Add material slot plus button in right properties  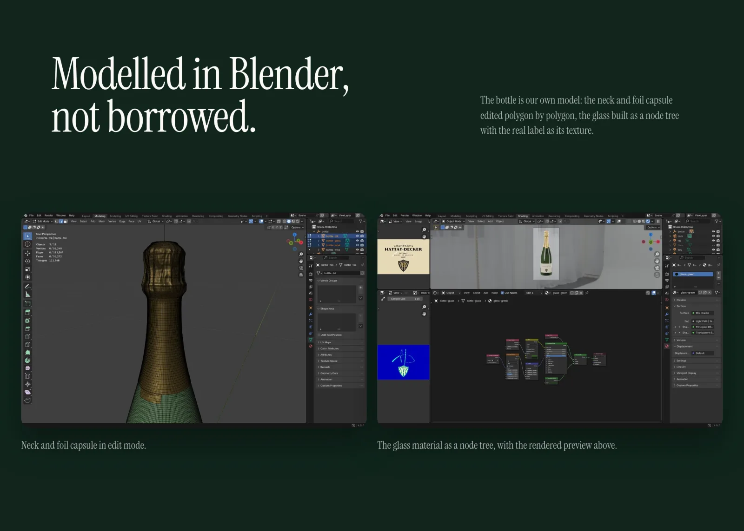(718, 273)
